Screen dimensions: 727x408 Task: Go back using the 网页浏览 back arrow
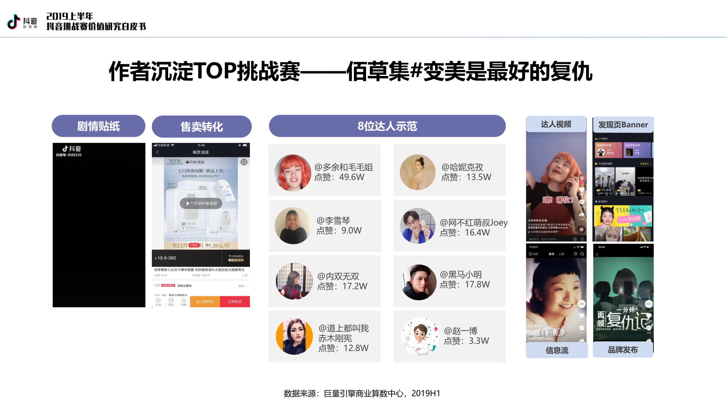(x=158, y=152)
